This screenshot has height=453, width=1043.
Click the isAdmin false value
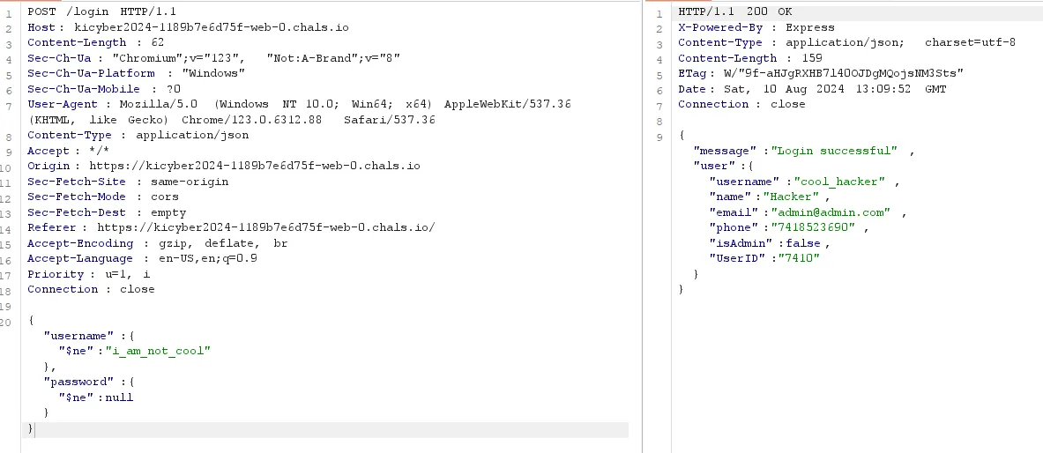click(x=803, y=242)
